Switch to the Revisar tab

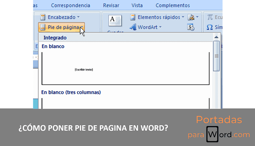coord(111,5)
